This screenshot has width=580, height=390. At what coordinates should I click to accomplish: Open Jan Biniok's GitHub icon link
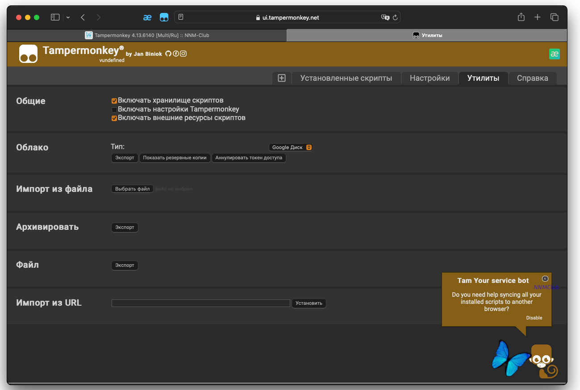coord(168,54)
